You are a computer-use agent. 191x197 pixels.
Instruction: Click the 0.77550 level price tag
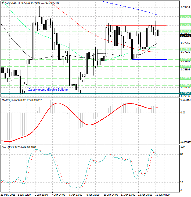(185, 31)
